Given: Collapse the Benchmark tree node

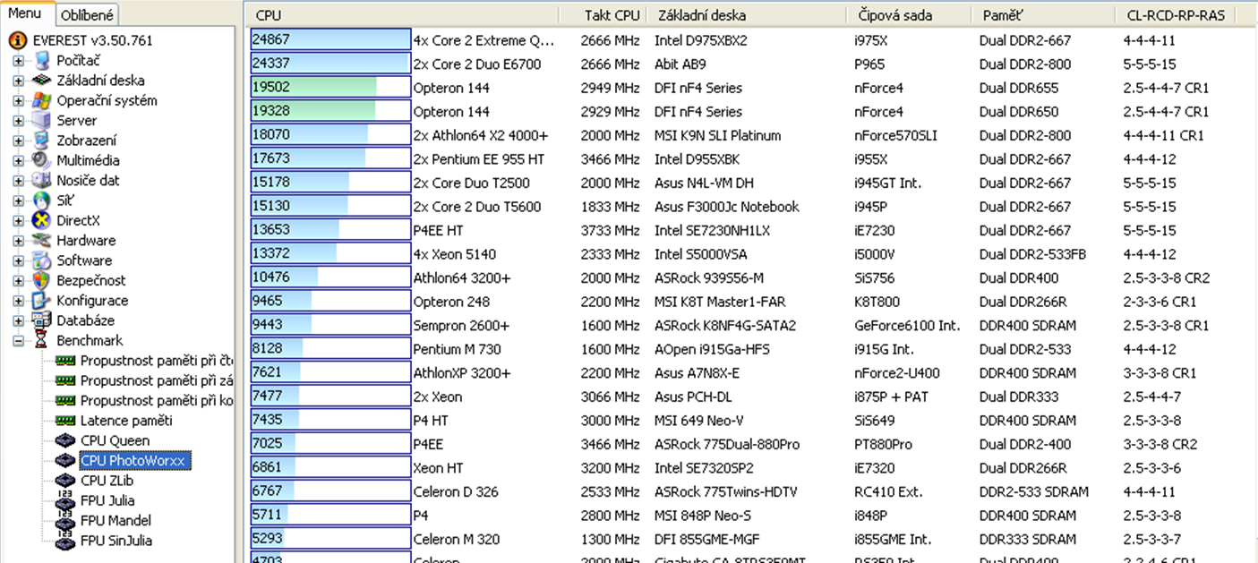Looking at the screenshot, I should tap(18, 341).
